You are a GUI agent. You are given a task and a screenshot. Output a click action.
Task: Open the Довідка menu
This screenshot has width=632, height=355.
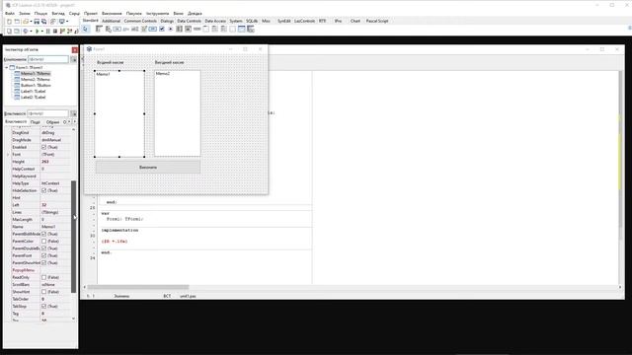point(195,13)
